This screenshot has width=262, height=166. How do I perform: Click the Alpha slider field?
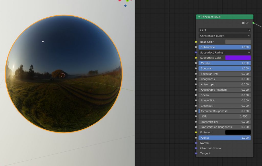[224, 138]
